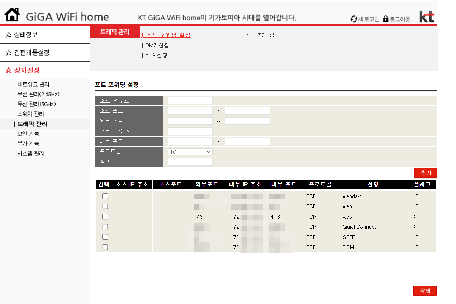Select checkbox for SFTP row
Screen dimensions: 456x304
[x=105, y=237]
